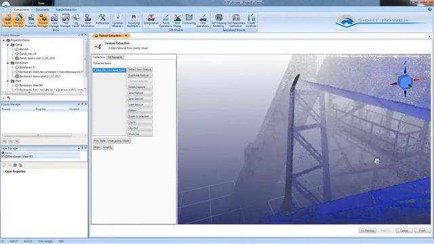Open the Create borehole wizard

(x=252, y=20)
